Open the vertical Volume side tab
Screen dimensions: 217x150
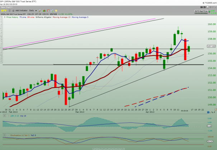pos(1,59)
